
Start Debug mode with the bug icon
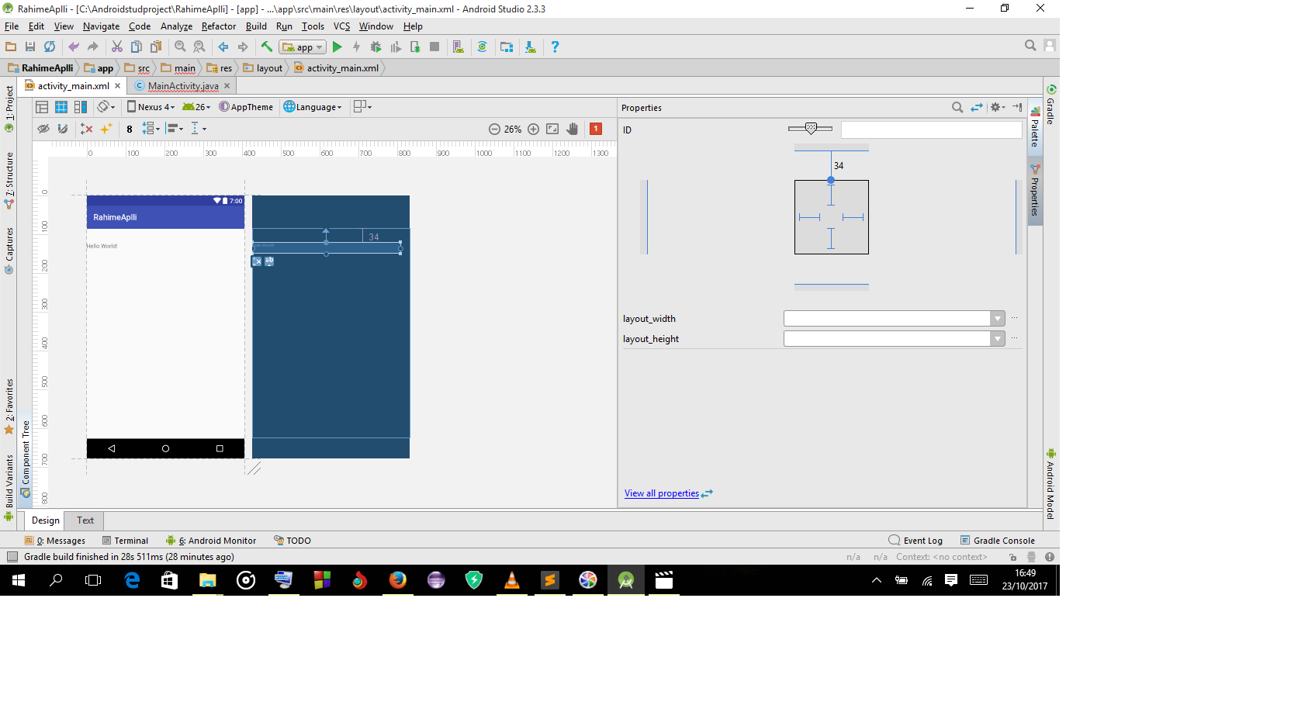375,47
